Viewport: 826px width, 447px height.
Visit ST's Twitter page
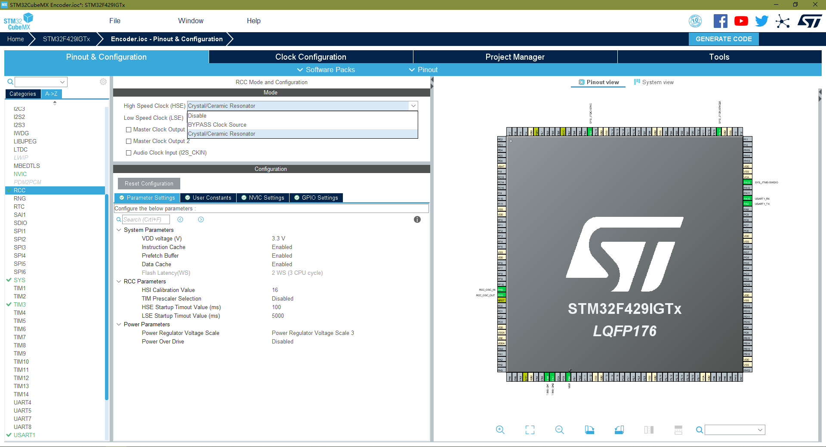[x=761, y=21]
